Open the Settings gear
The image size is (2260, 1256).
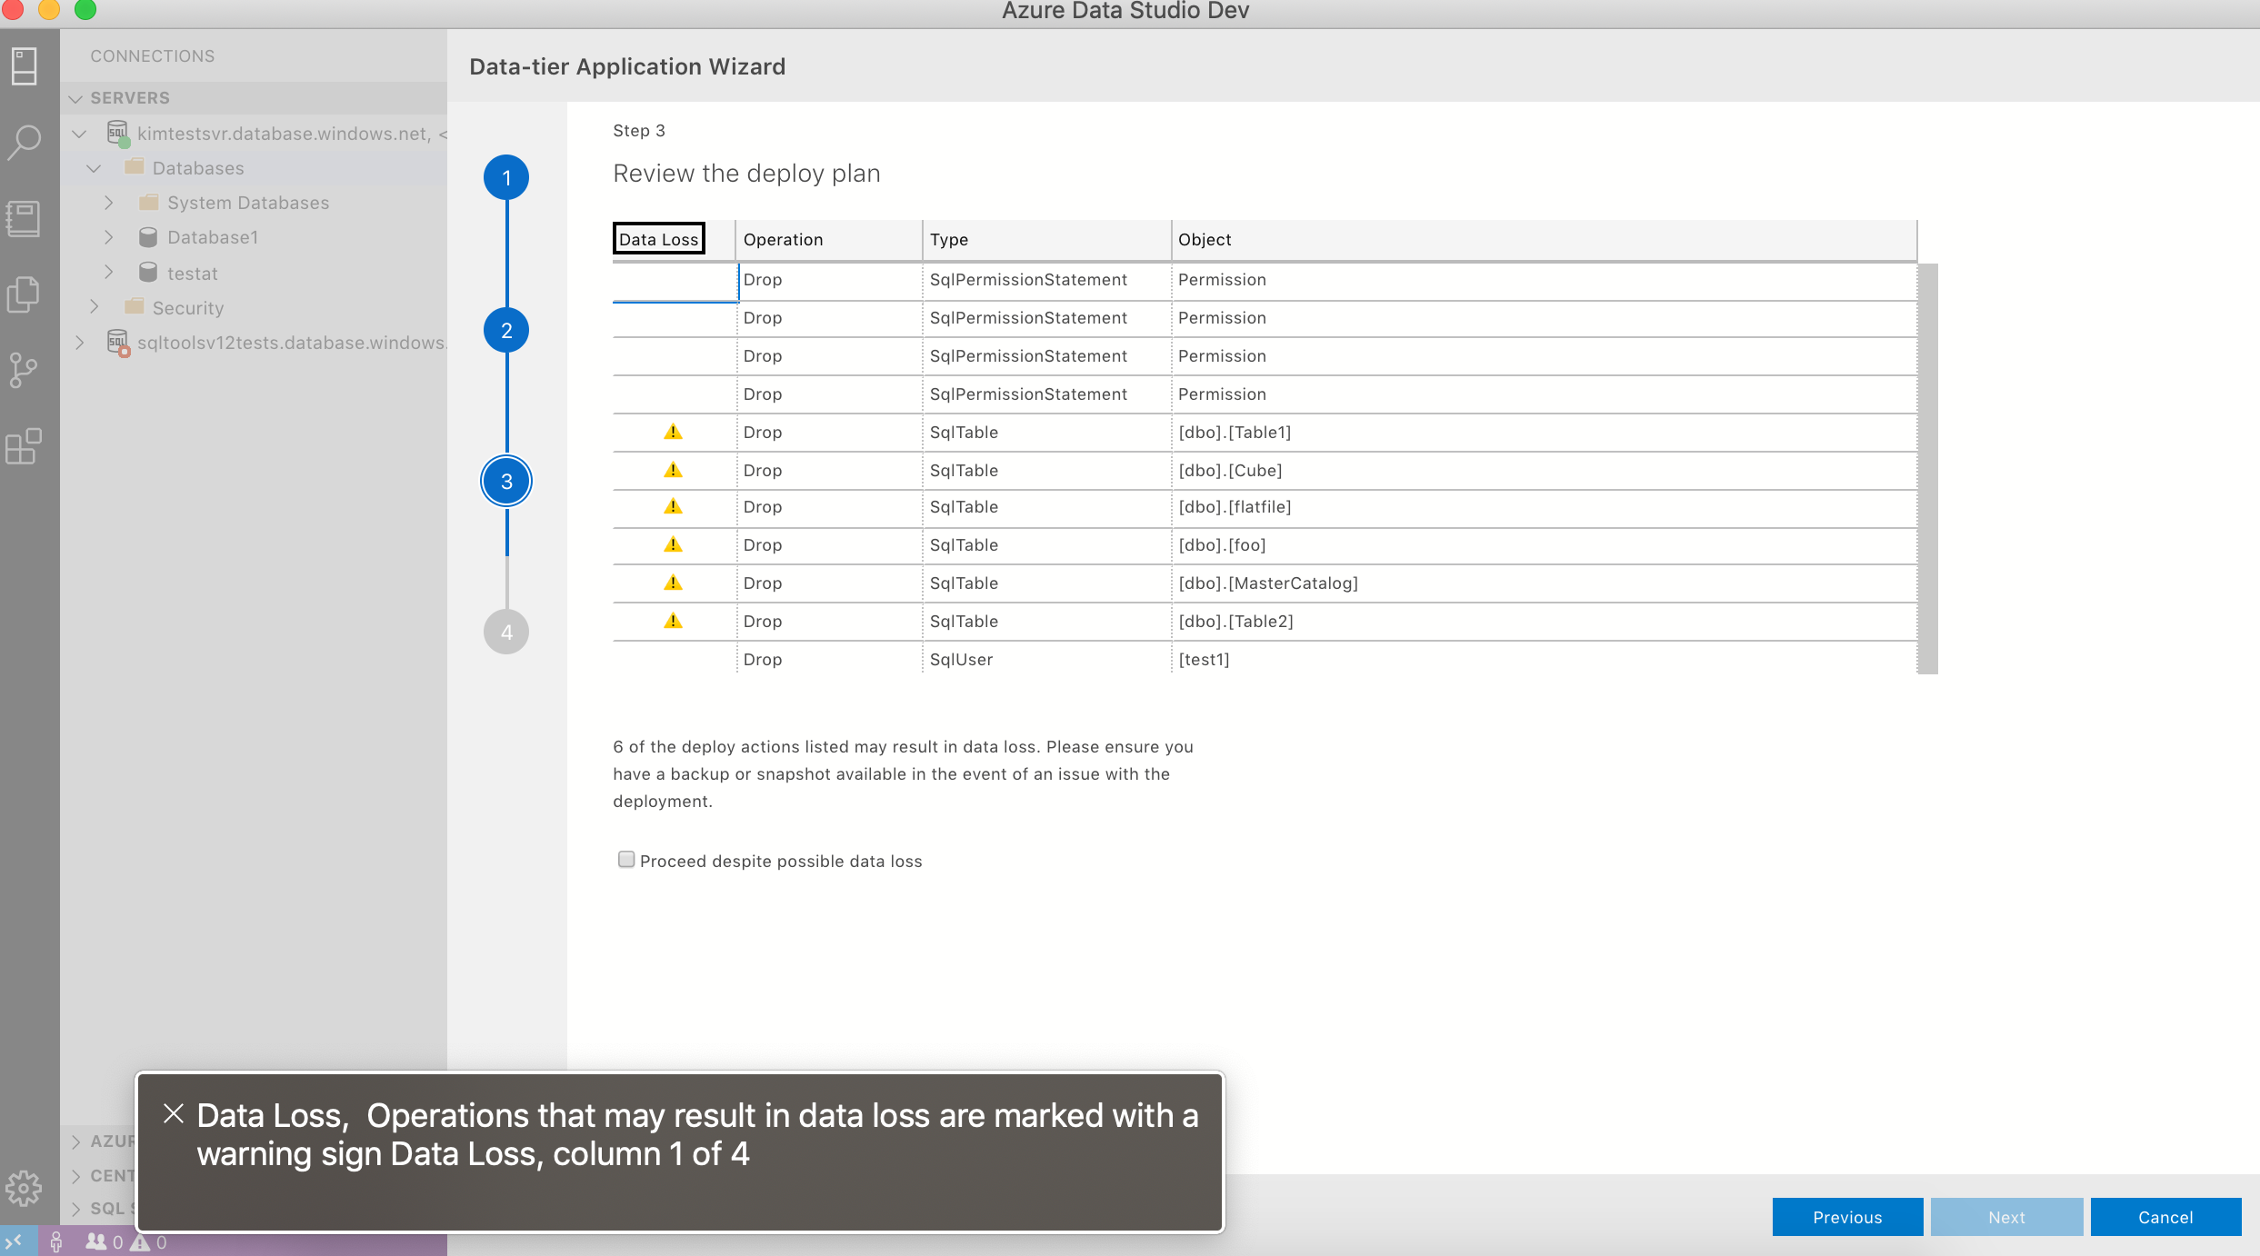(25, 1187)
